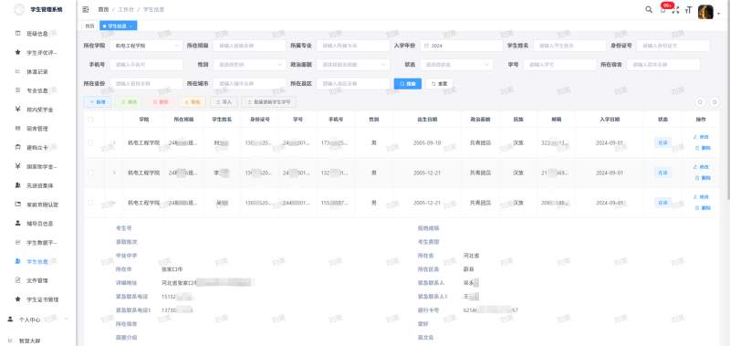Check the third table row checkbox
The width and height of the screenshot is (730, 346).
90,203
